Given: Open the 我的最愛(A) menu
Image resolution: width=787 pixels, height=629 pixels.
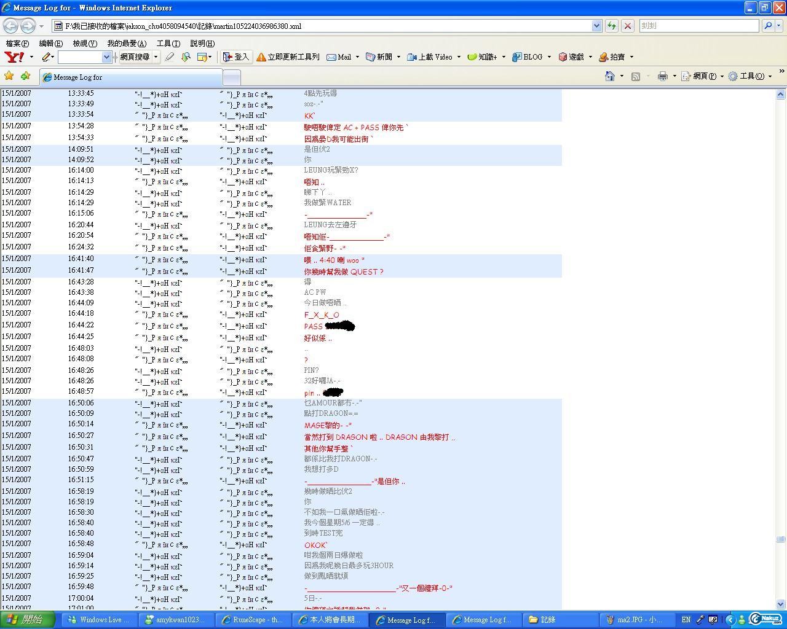Looking at the screenshot, I should pyautogui.click(x=127, y=43).
